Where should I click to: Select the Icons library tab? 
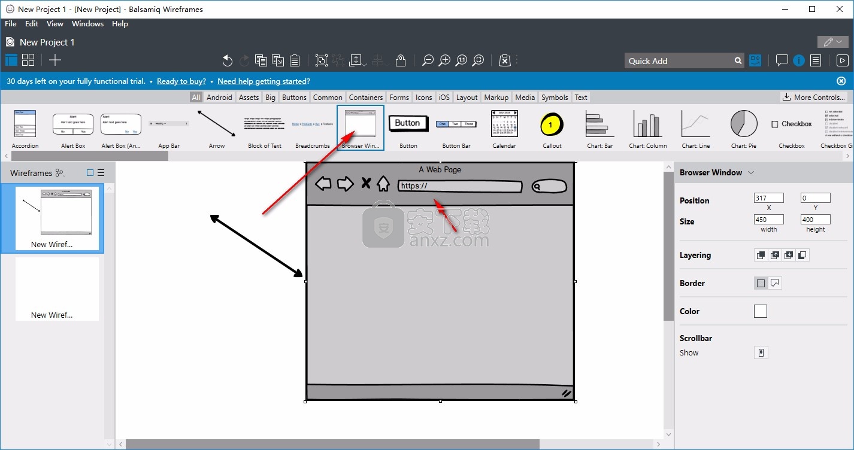pos(424,98)
